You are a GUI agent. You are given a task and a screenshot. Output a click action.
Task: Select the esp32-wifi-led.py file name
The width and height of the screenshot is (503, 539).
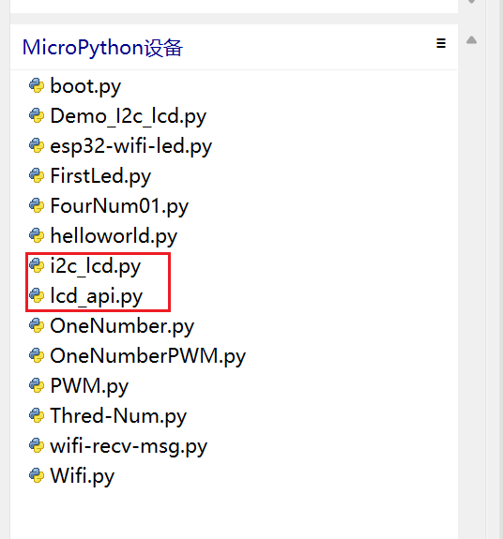[x=131, y=146]
